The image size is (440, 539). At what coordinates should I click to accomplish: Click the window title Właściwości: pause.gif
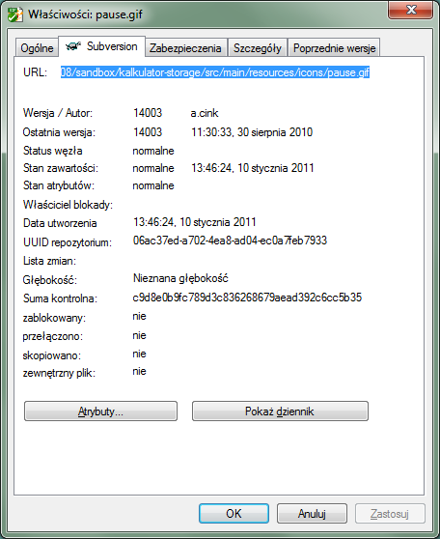pos(85,14)
